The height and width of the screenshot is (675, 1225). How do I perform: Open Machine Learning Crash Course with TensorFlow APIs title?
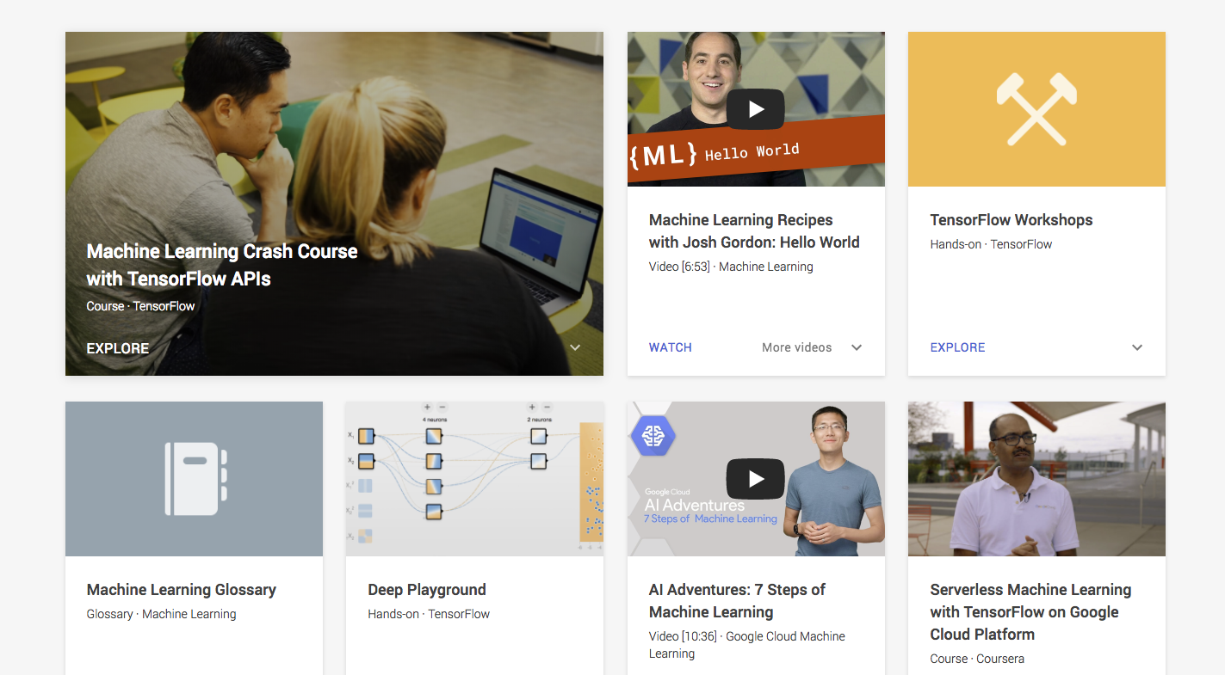[x=222, y=265]
